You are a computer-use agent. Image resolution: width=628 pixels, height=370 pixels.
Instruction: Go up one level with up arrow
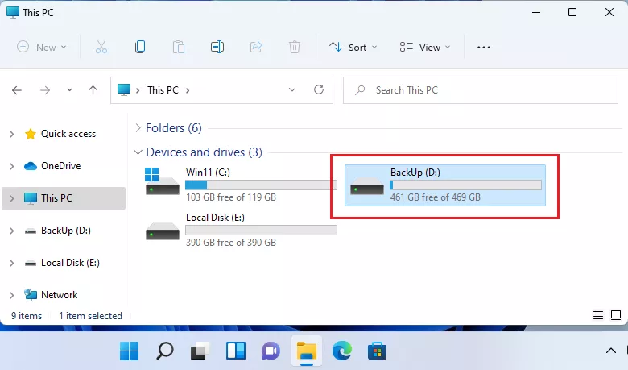pos(93,90)
